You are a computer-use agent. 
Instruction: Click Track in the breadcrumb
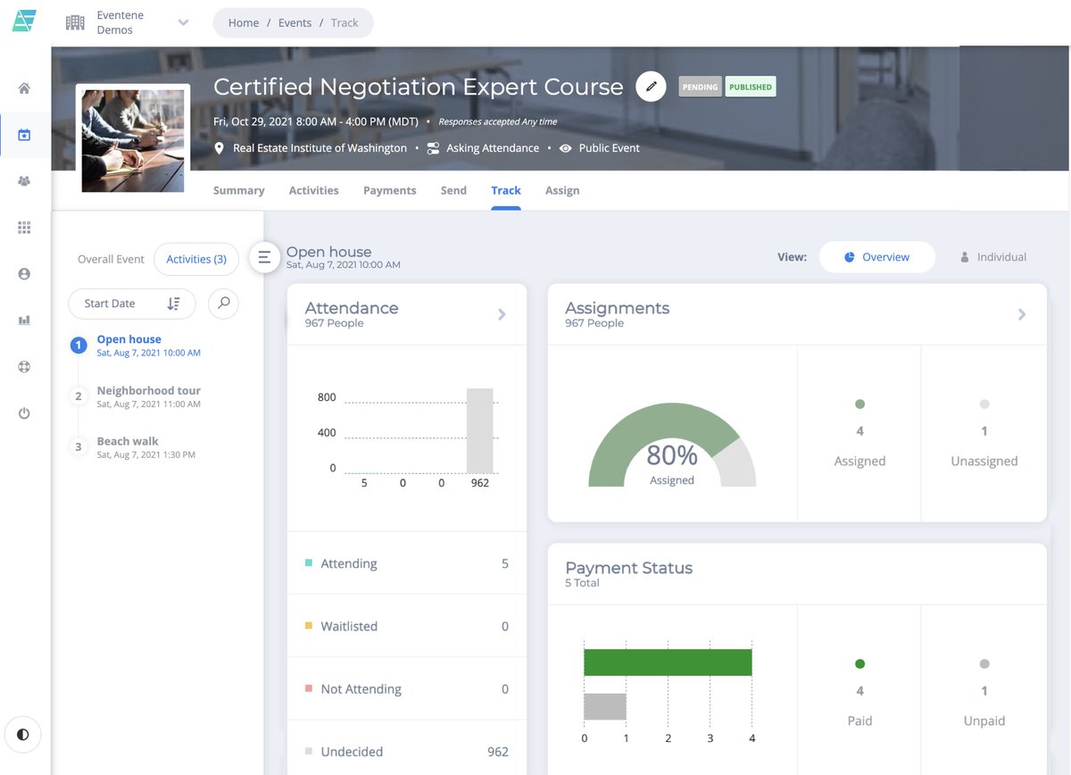[x=345, y=23]
